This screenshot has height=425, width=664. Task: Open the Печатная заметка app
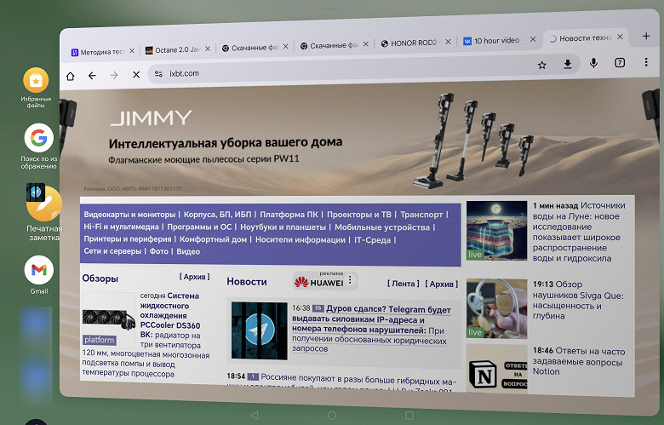[44, 212]
